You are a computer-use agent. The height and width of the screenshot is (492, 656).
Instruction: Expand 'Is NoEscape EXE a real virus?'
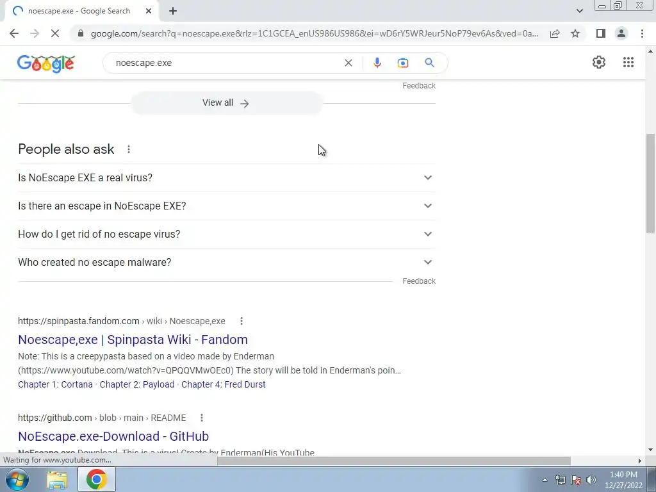tap(226, 178)
